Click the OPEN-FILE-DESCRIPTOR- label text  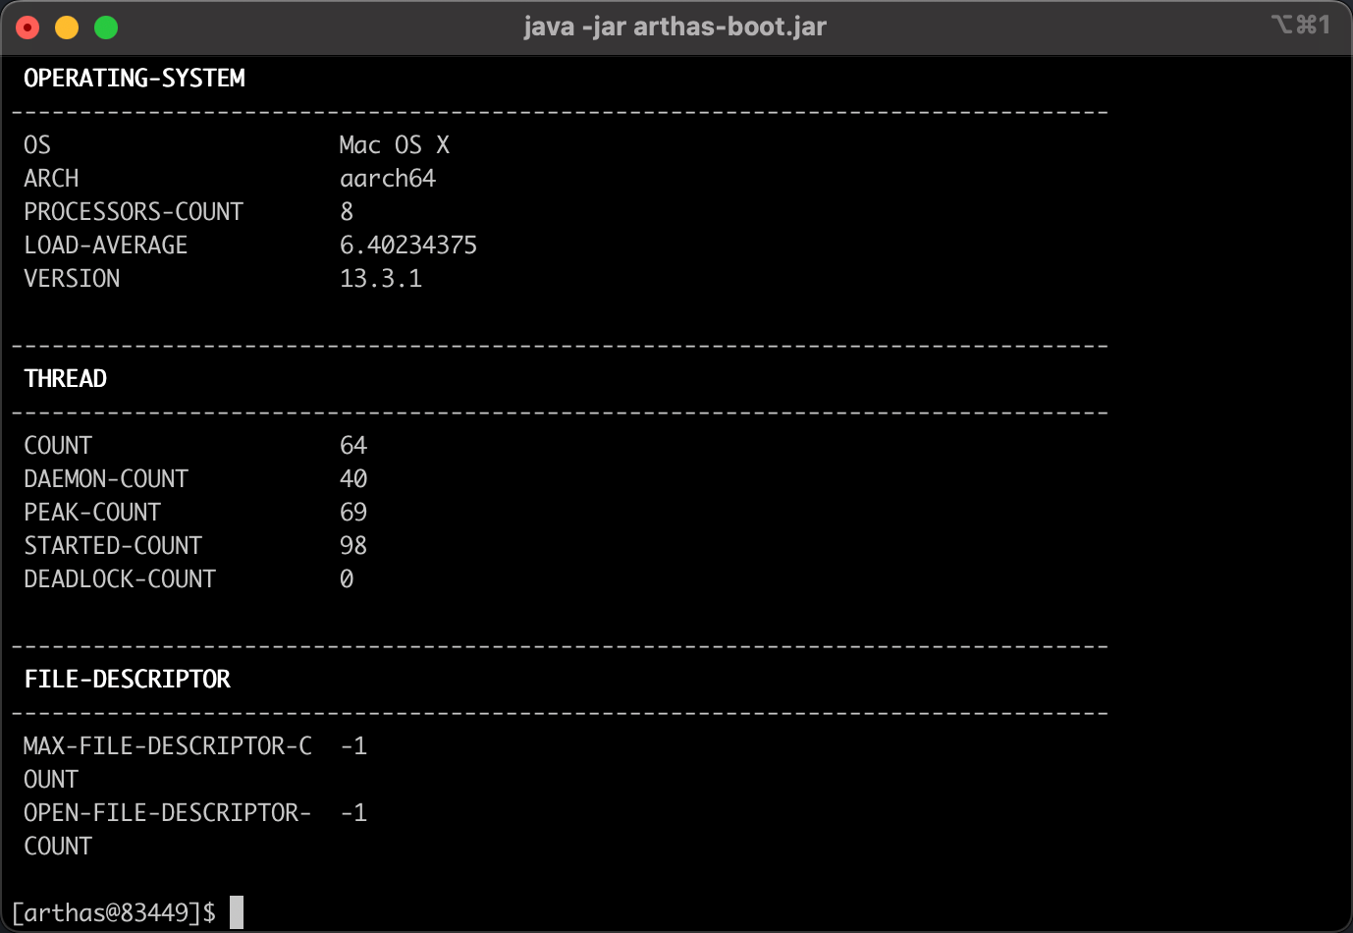click(x=168, y=813)
